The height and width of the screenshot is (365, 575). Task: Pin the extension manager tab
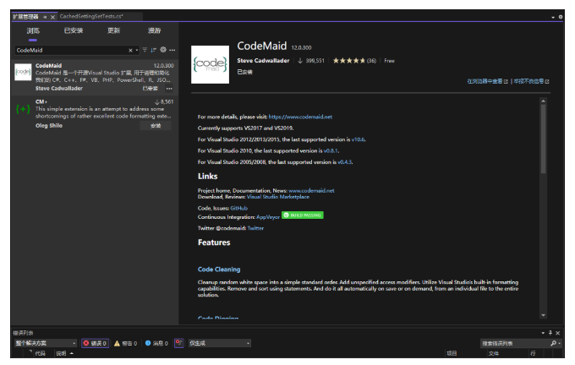(45, 17)
